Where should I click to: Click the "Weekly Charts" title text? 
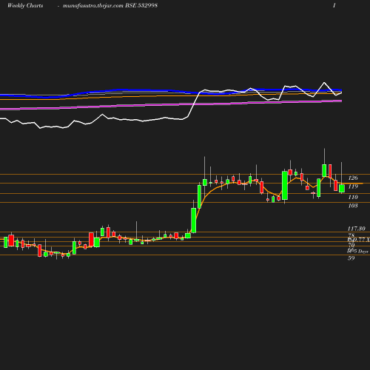click(25, 5)
